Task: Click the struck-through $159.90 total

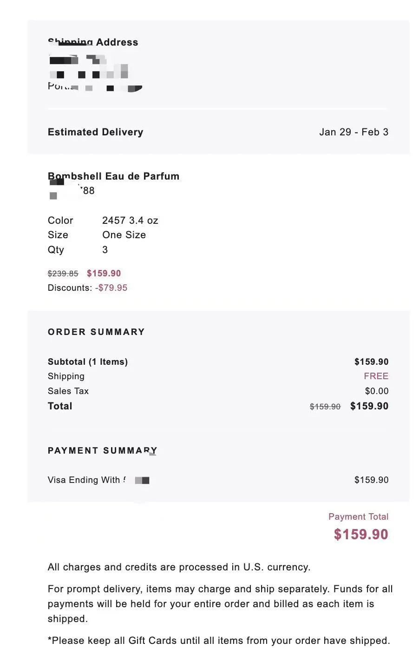Action: [325, 407]
